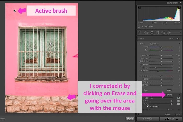
Task: Click the Sharpness slider handle
Action: pyautogui.click(x=161, y=76)
